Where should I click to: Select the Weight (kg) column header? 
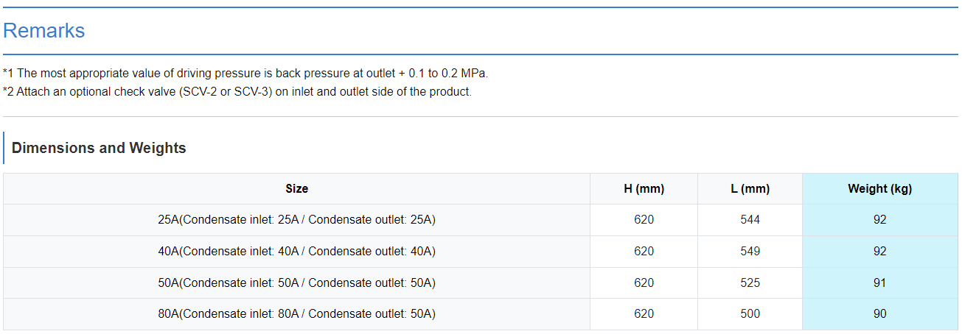pyautogui.click(x=879, y=189)
